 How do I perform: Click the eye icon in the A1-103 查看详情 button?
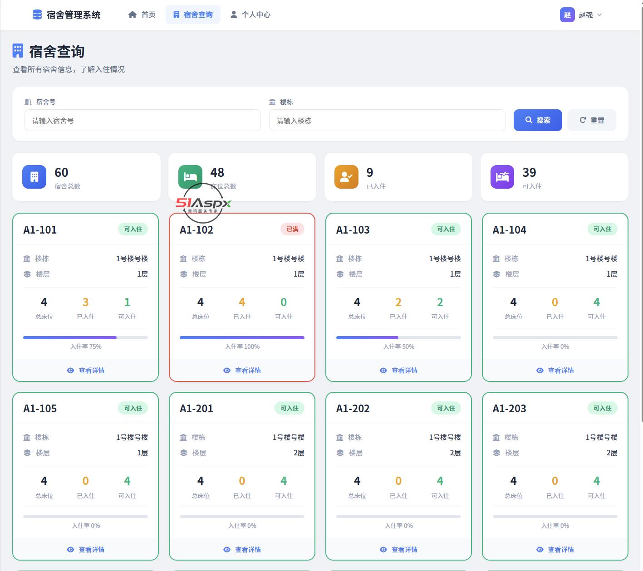click(383, 371)
